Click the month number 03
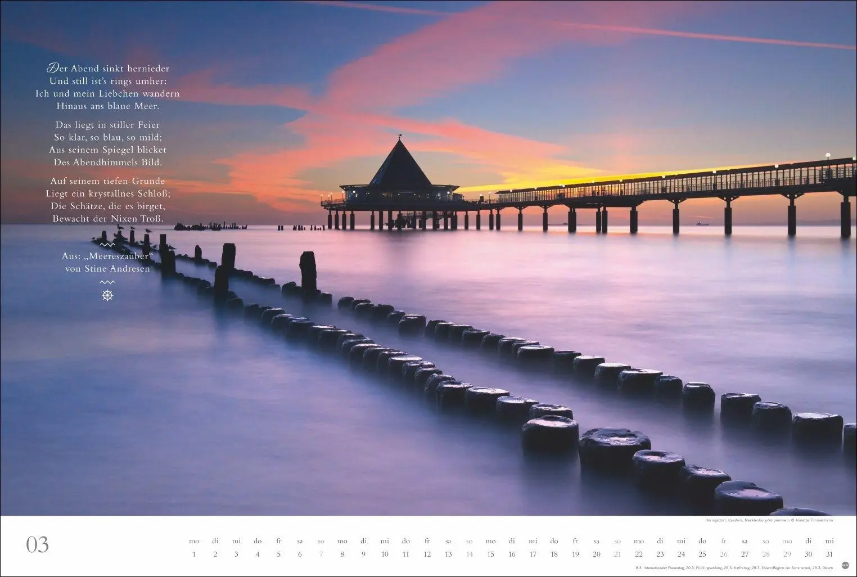This screenshot has height=577, width=857. tap(38, 544)
